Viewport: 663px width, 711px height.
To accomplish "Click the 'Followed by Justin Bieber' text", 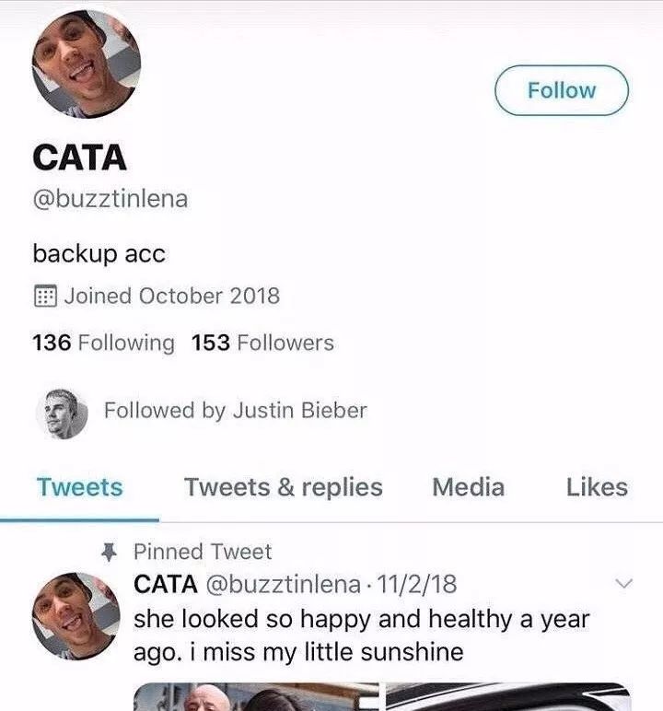I will point(235,410).
